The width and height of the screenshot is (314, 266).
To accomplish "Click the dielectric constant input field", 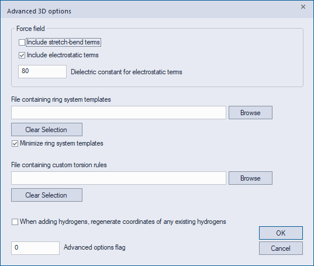I will click(42, 71).
